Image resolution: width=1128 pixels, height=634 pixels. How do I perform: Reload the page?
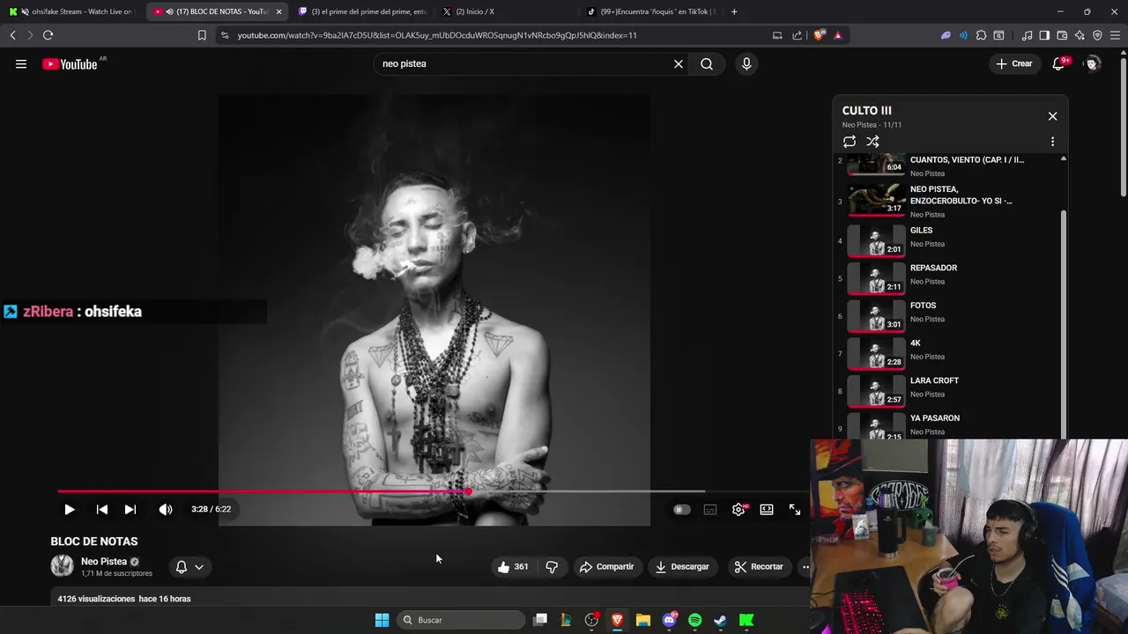(48, 35)
